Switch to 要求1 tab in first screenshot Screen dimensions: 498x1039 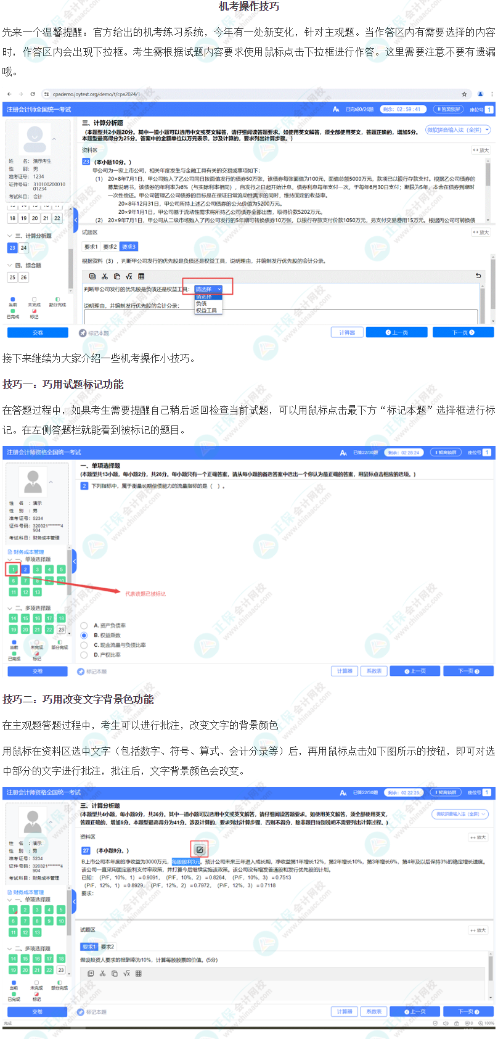91,247
